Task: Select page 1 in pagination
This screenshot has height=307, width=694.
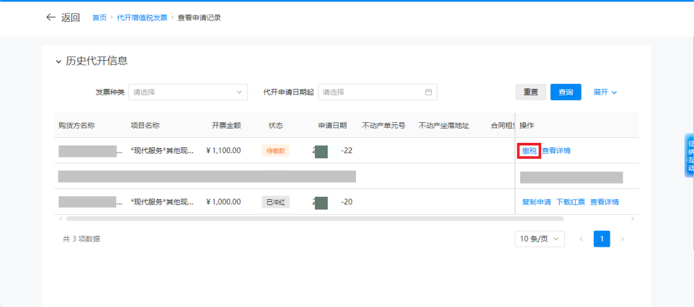Action: click(602, 239)
